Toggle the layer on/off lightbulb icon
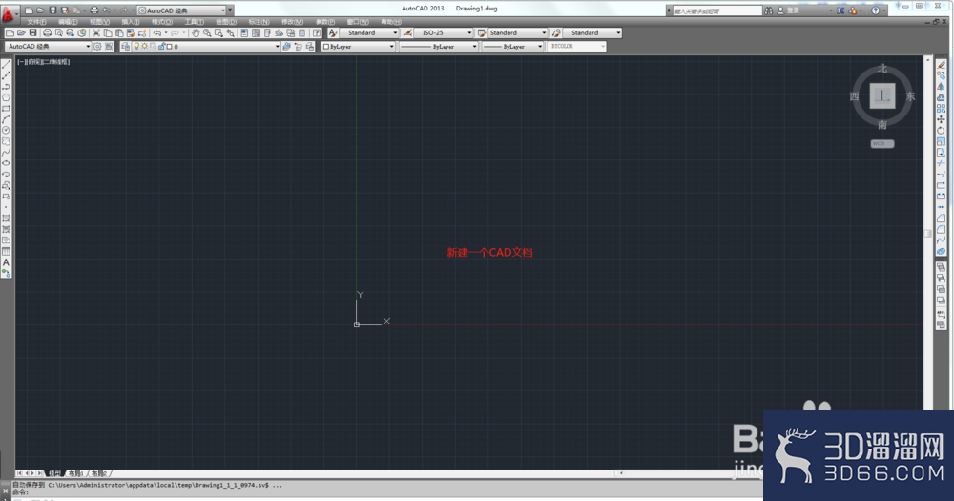The width and height of the screenshot is (954, 501). click(136, 46)
